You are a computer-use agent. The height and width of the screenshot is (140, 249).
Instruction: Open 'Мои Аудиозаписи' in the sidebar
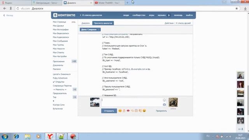(x=61, y=37)
